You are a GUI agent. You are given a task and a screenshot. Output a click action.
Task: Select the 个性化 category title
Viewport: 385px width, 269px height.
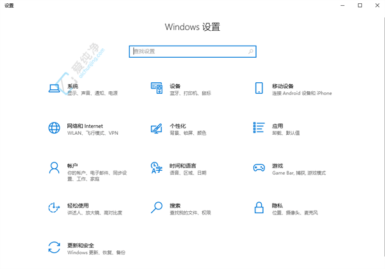[x=178, y=126]
